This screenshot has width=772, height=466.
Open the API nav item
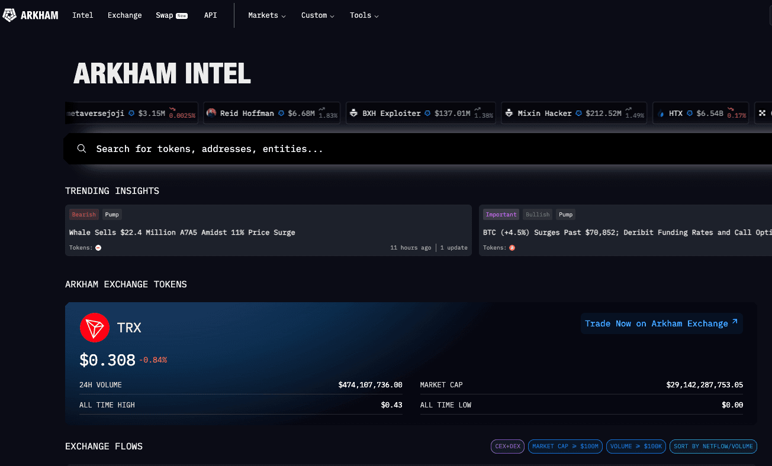211,15
